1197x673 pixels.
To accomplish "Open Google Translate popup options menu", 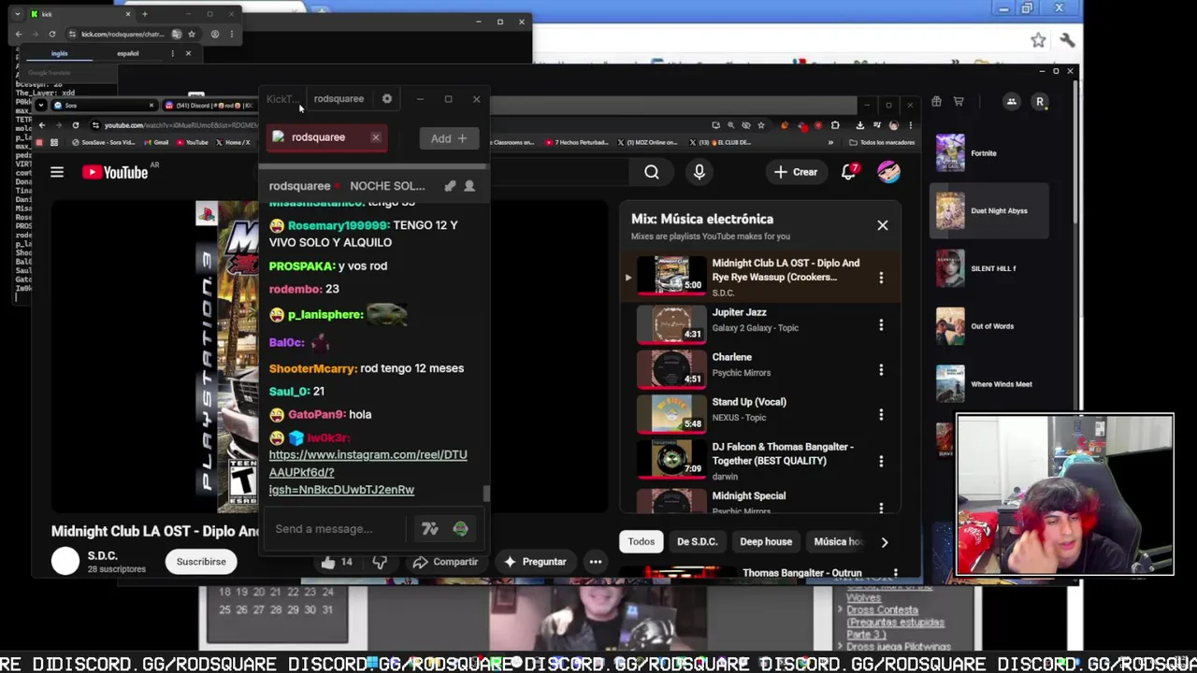I will (172, 53).
